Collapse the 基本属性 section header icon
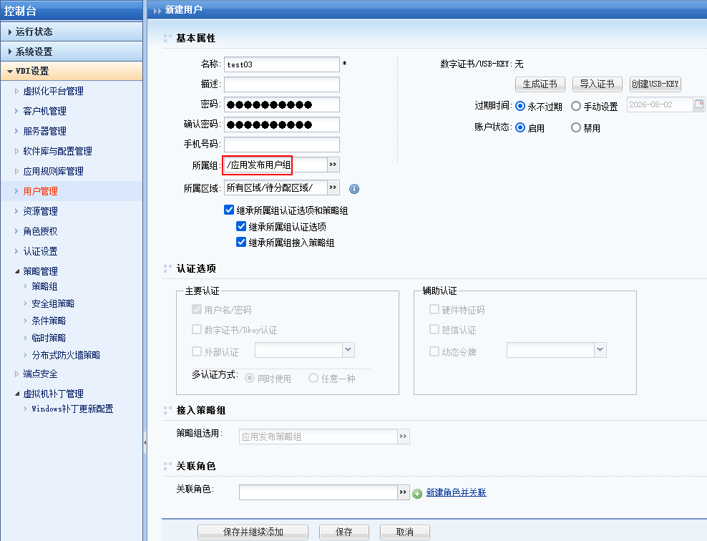Image resolution: width=707 pixels, height=541 pixels. click(167, 39)
